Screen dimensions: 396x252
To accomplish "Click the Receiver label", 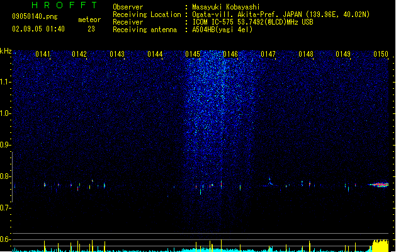I will coord(128,22).
